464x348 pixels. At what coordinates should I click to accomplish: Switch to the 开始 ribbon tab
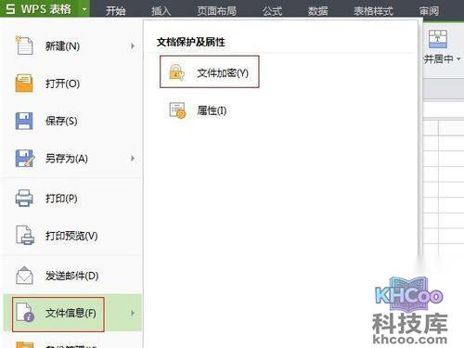115,11
